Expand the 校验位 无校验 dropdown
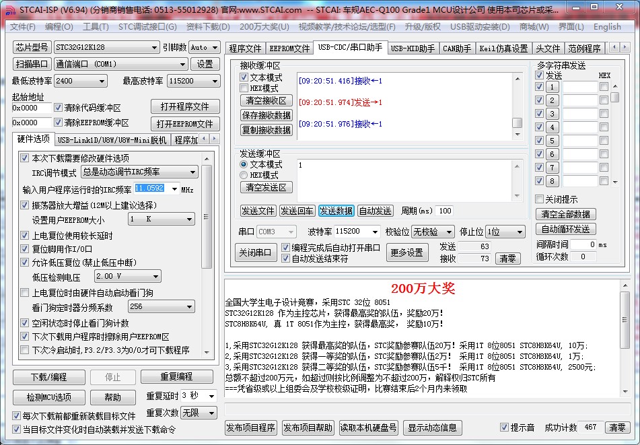The width and height of the screenshot is (640, 445). pos(449,232)
